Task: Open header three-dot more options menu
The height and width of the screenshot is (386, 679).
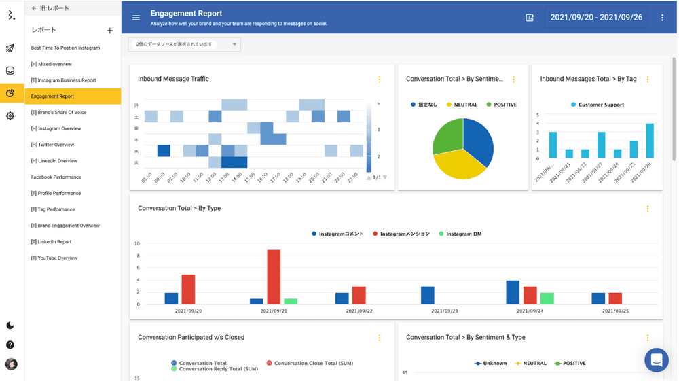Action: 663,18
